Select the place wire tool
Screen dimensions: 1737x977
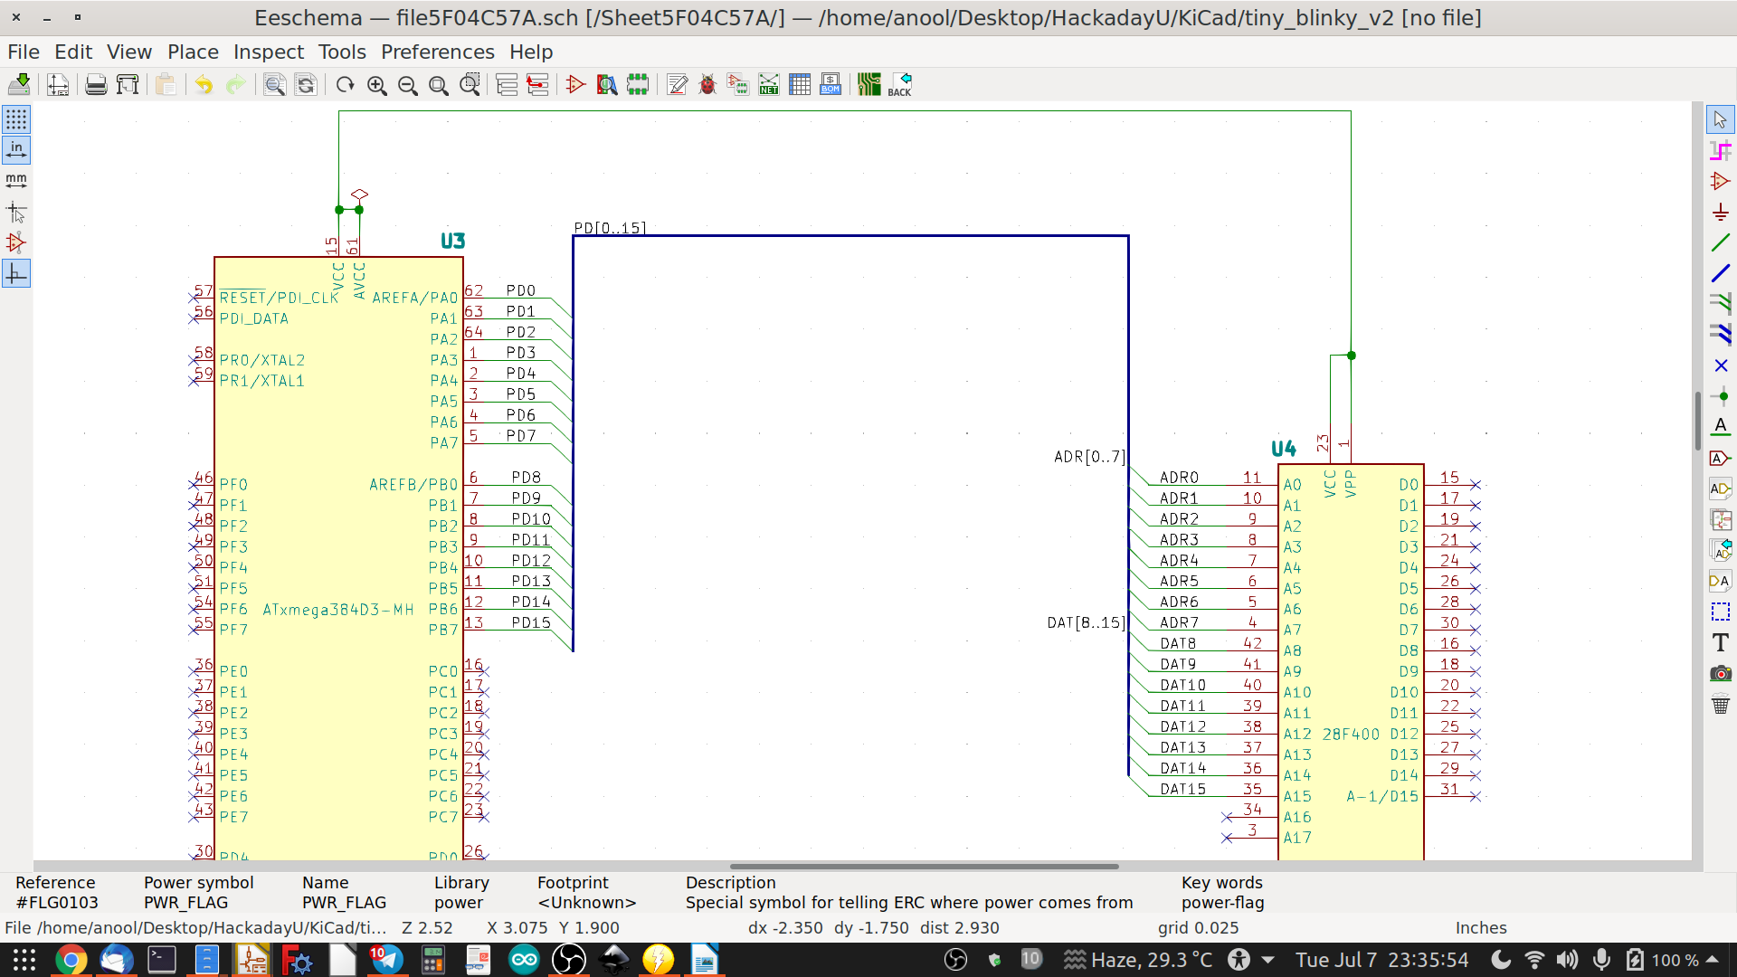point(1721,242)
